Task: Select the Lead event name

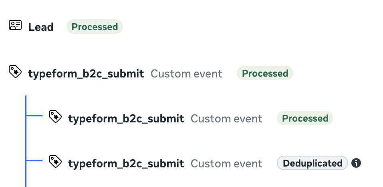Action: [x=41, y=27]
